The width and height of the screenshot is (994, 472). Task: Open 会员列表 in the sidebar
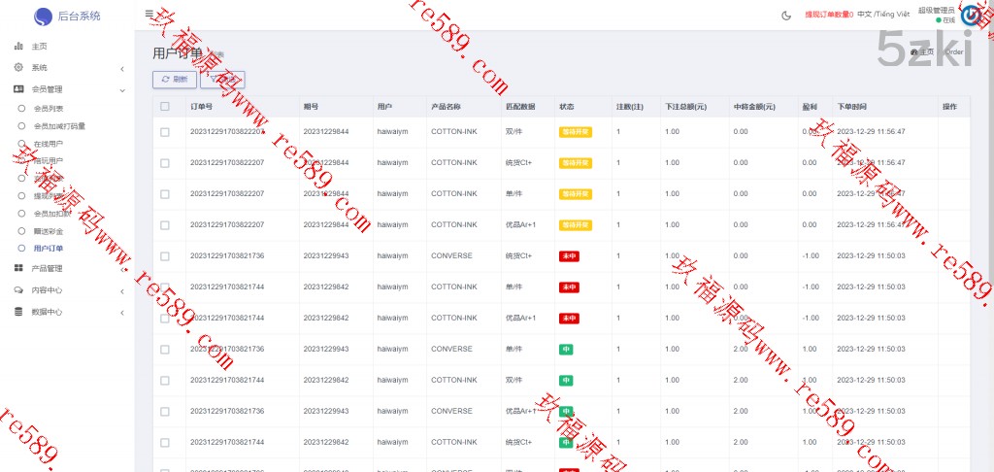[x=49, y=108]
